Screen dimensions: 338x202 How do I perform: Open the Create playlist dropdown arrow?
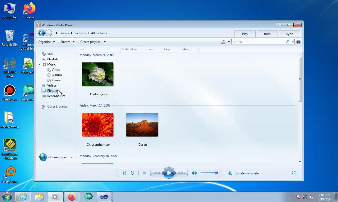tap(105, 42)
